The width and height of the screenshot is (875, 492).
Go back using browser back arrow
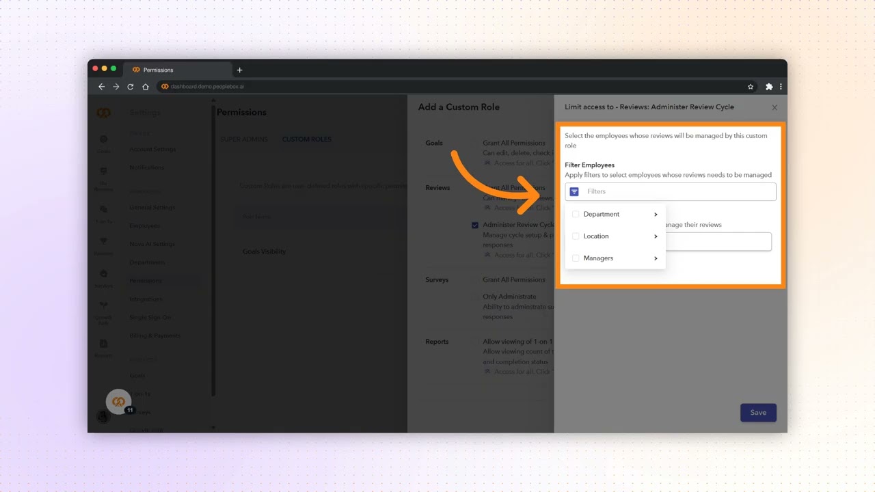pyautogui.click(x=102, y=87)
